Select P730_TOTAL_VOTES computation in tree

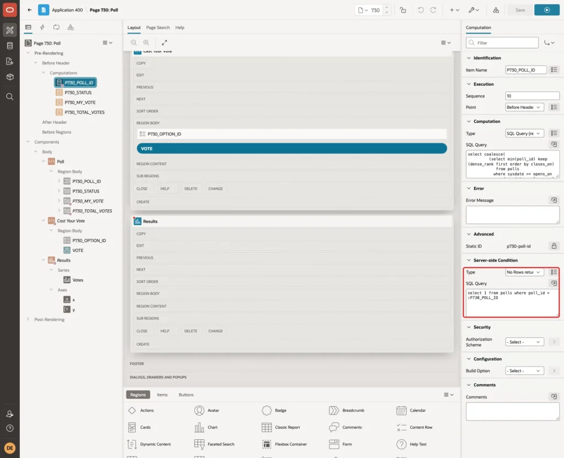(x=84, y=112)
